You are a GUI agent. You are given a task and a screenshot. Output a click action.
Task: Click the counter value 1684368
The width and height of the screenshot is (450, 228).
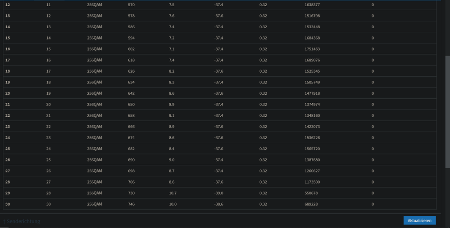coord(312,38)
